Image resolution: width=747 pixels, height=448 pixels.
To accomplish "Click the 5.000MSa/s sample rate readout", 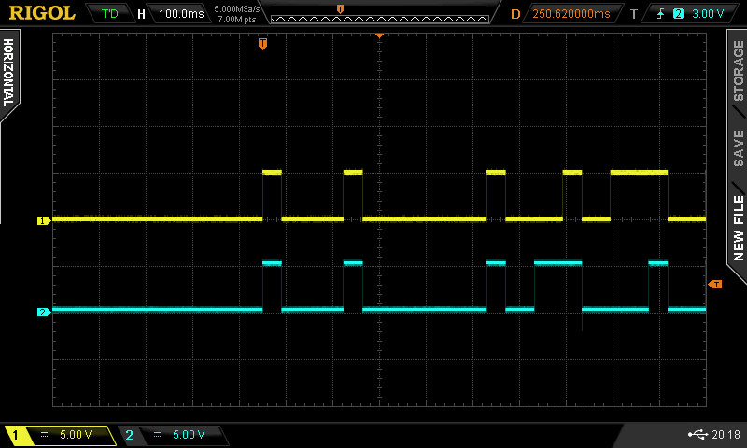I will tap(236, 9).
